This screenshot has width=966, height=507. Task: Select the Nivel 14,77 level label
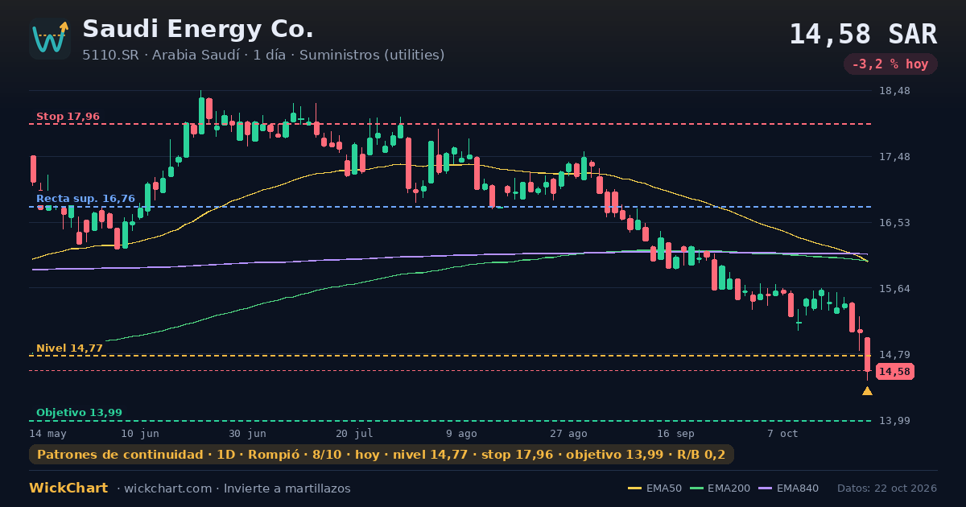point(69,348)
